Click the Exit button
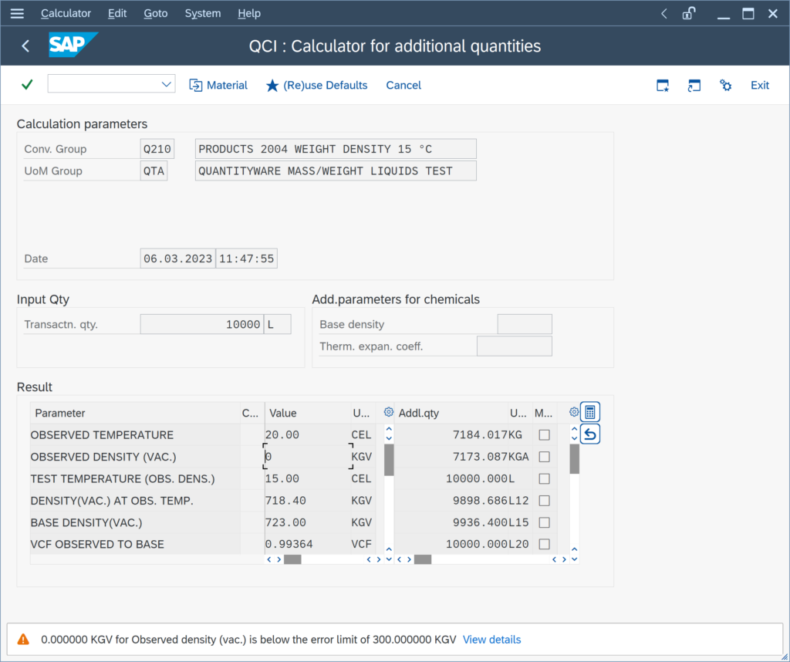 pyautogui.click(x=760, y=85)
